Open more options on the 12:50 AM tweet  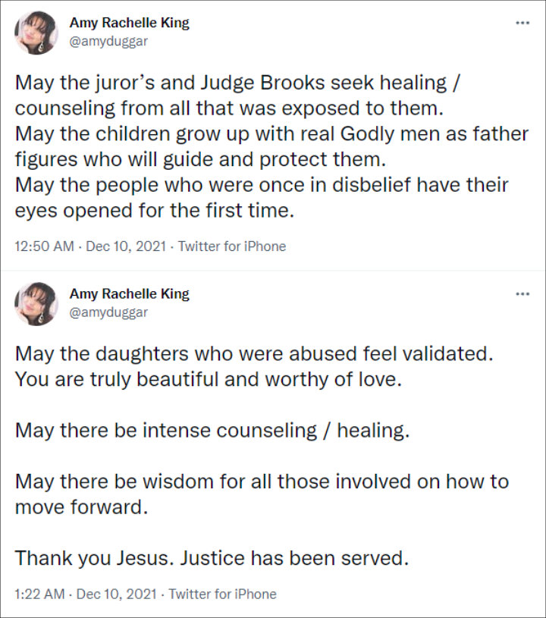coord(522,23)
